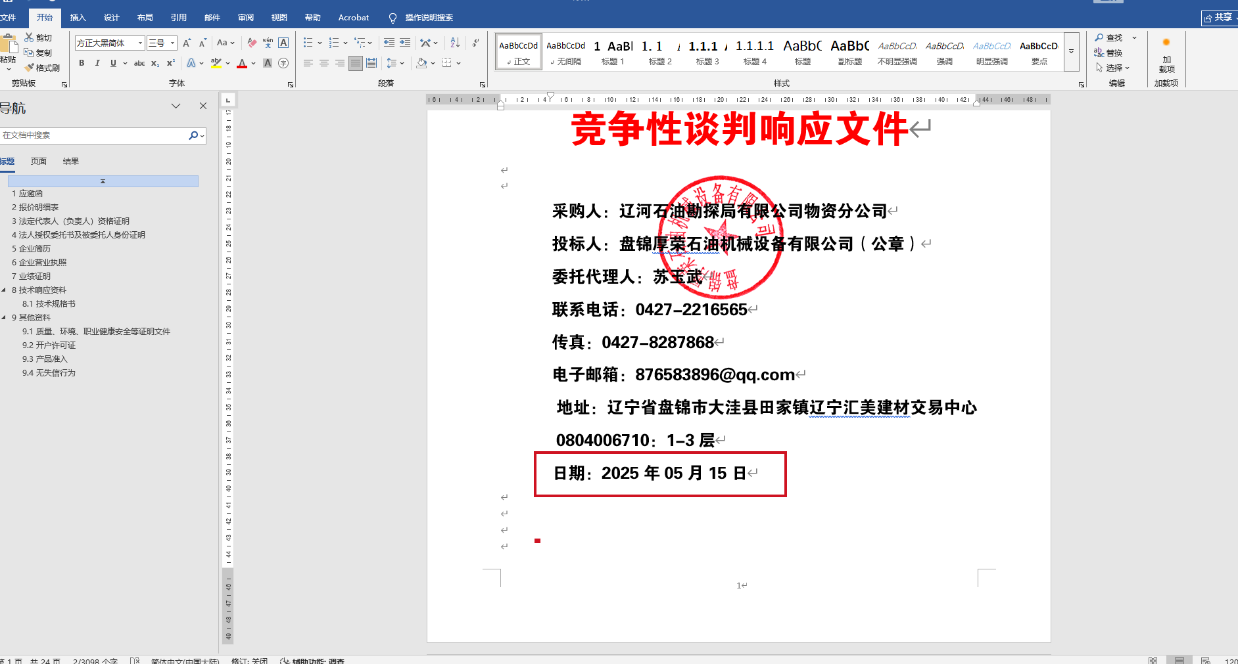Switch to the Results (结果) navigation tab
The width and height of the screenshot is (1238, 664).
click(x=71, y=162)
